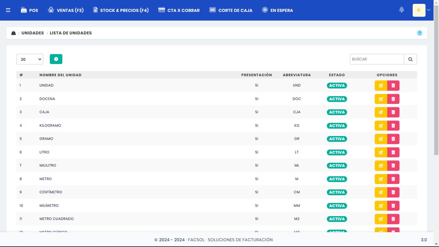Click the OPCIONES column header
The image size is (439, 247).
(387, 75)
